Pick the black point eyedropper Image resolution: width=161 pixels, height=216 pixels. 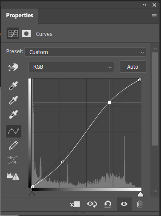[13, 86]
